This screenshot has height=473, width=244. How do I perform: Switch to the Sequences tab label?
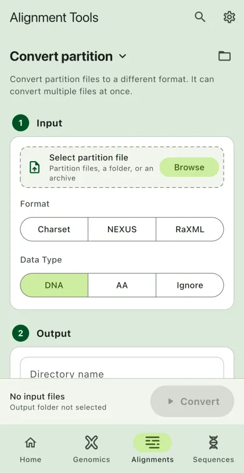213,460
